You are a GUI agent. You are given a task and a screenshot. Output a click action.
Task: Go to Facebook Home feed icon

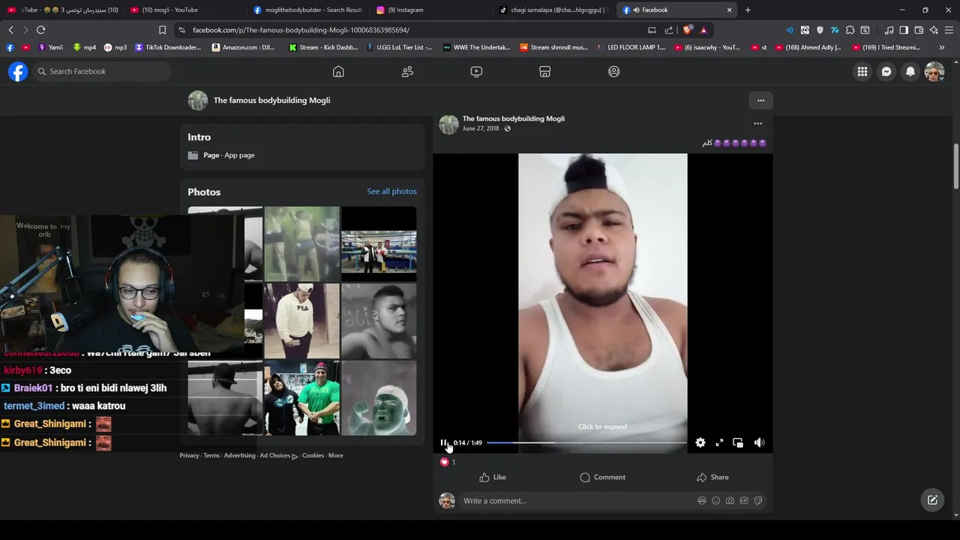click(338, 71)
